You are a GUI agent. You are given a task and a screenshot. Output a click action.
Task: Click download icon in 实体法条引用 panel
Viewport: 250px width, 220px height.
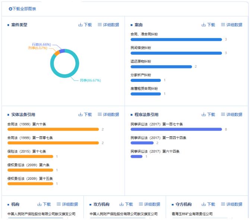click(80, 115)
